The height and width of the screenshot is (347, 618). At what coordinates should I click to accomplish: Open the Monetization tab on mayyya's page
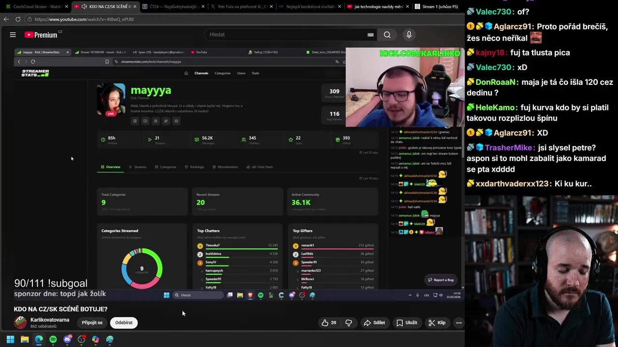pyautogui.click(x=225, y=167)
